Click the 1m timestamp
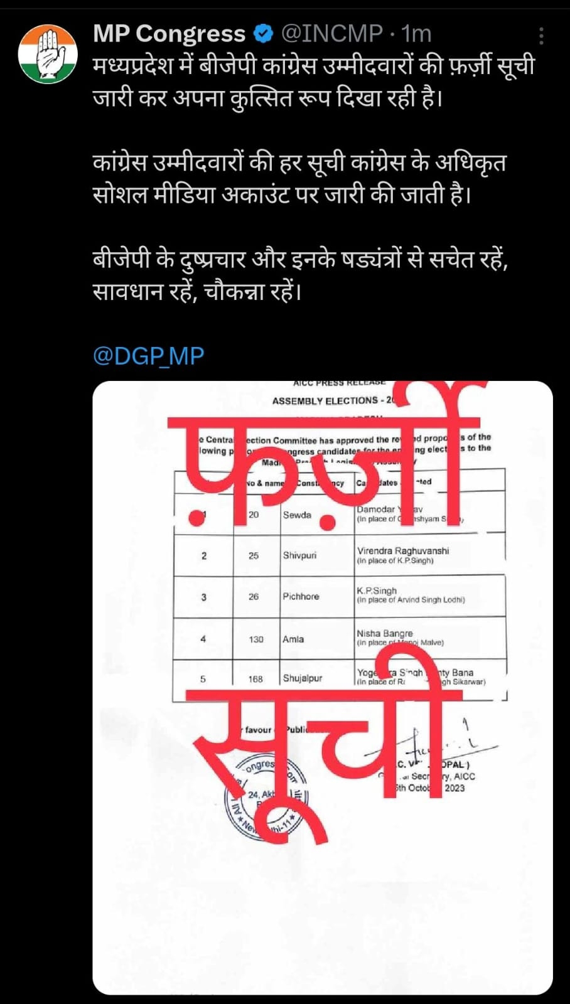Viewport: 570px width, 1004px height. (x=416, y=33)
